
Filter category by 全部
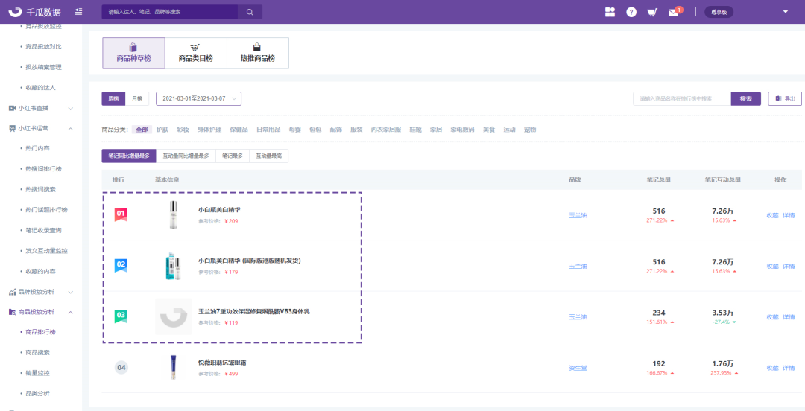pos(142,130)
